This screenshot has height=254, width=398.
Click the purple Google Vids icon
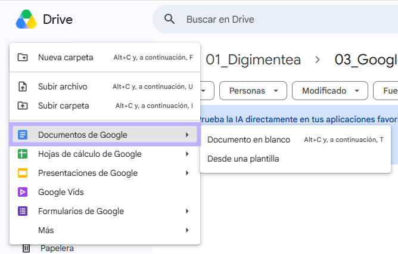click(x=23, y=192)
